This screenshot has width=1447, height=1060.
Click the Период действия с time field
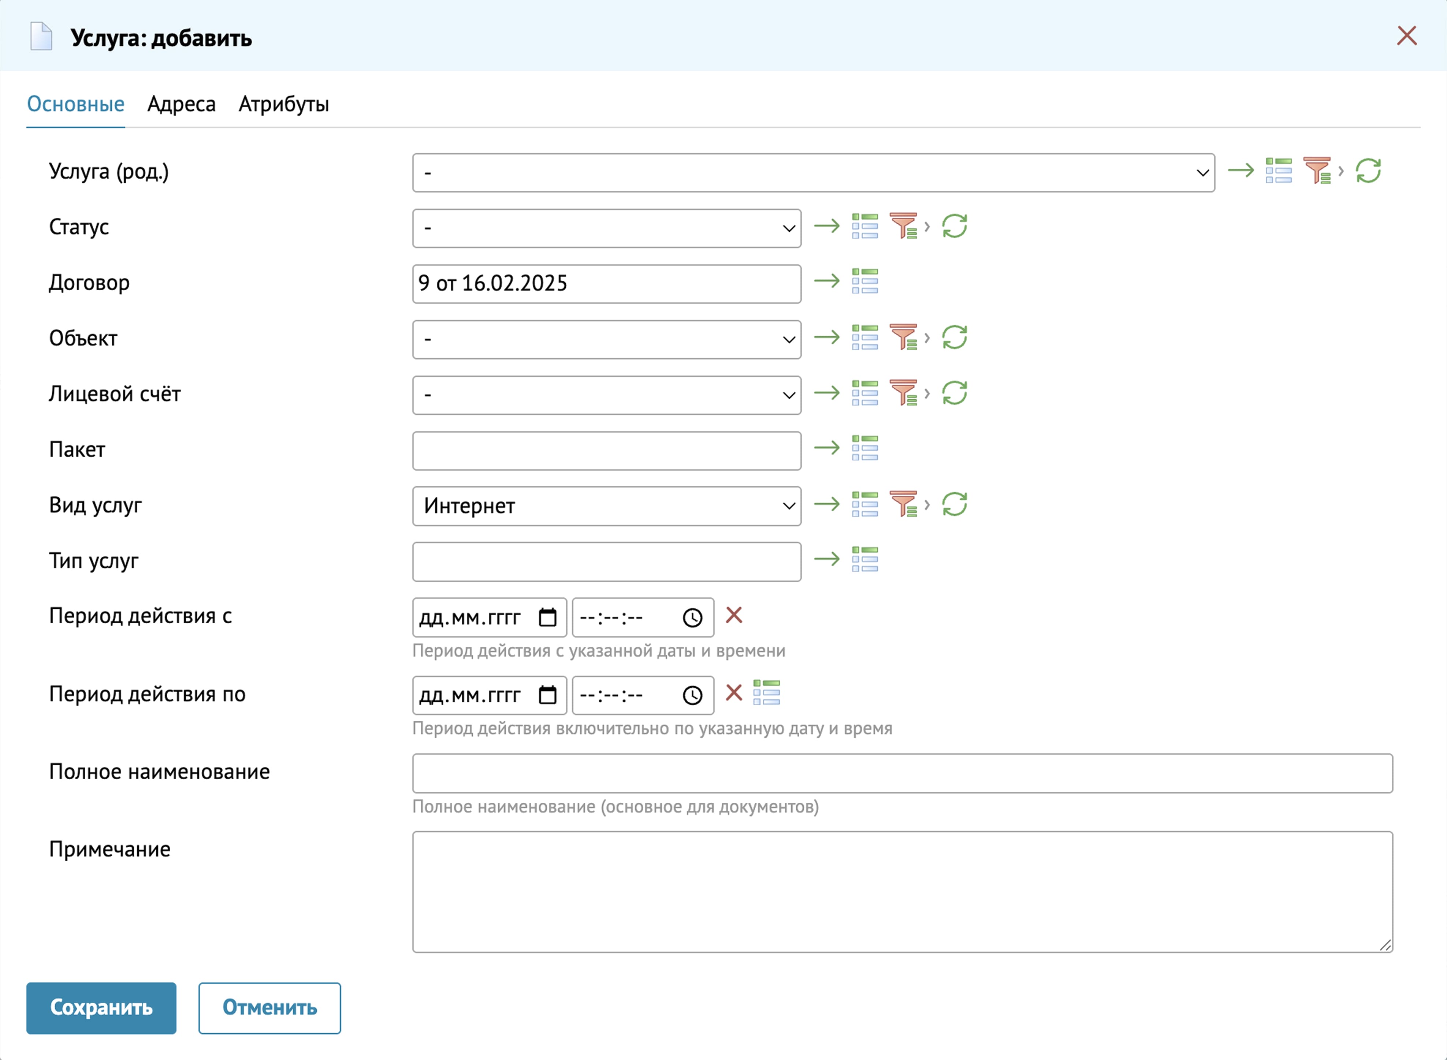tap(643, 618)
